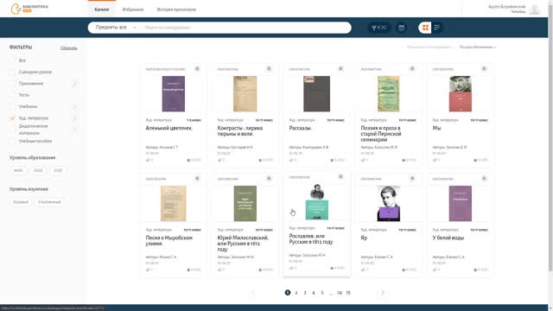Screen dimensions: 553x311
Task: Go to the next page arrow
Action: pos(383,293)
